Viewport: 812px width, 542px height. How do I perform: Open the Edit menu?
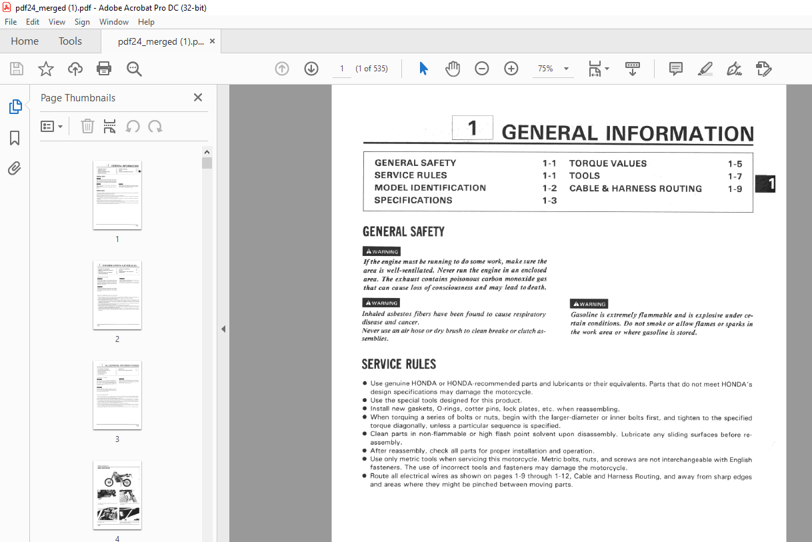point(33,22)
